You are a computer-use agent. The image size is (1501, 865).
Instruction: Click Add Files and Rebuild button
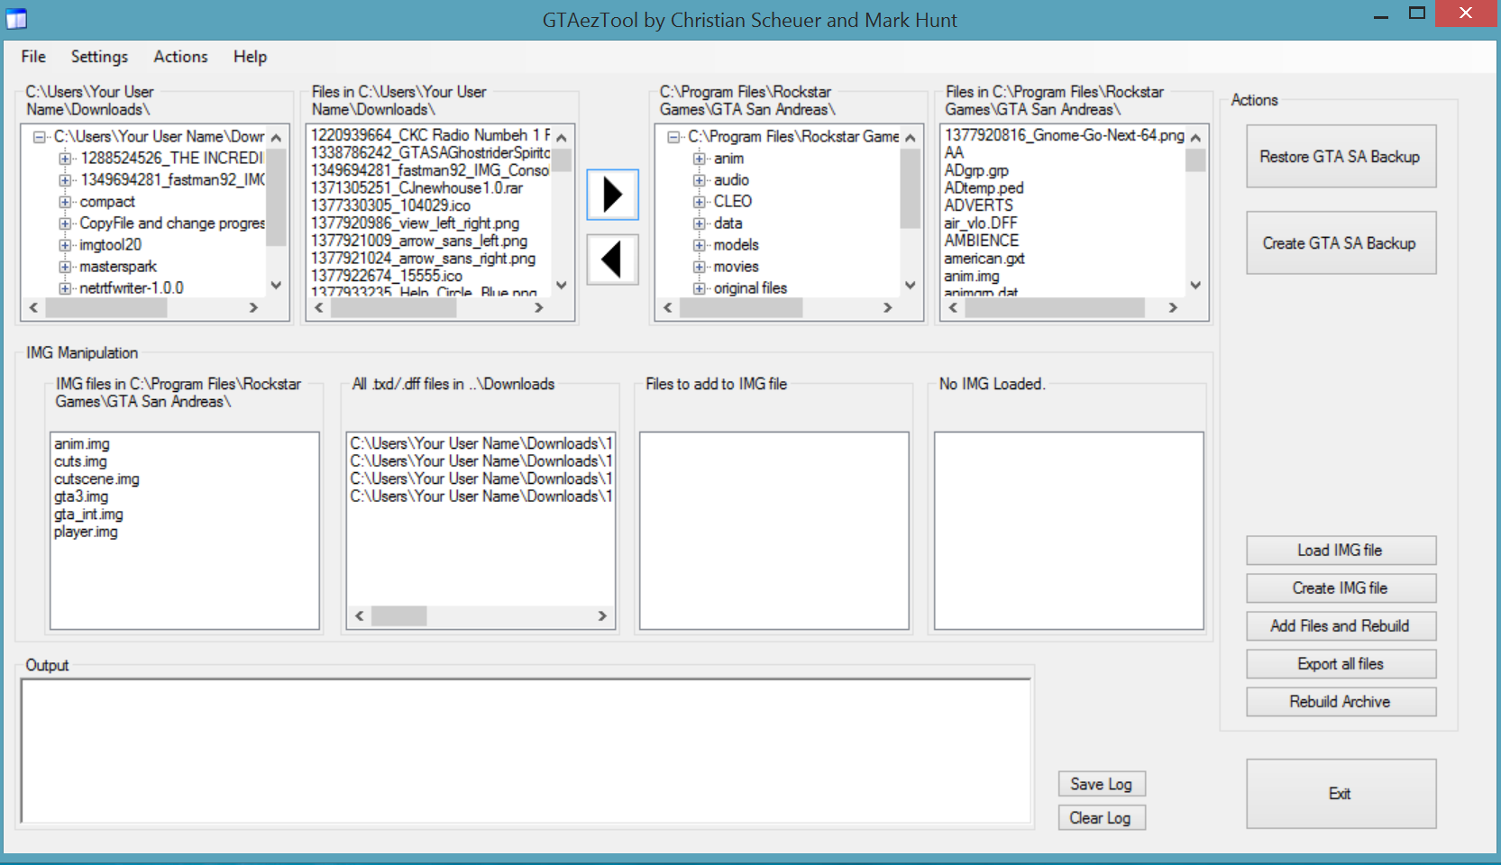pos(1341,626)
